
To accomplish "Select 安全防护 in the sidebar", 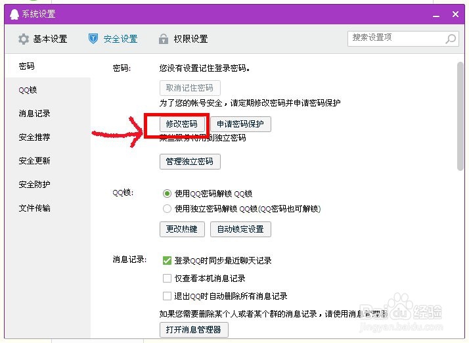I will 47,185.
